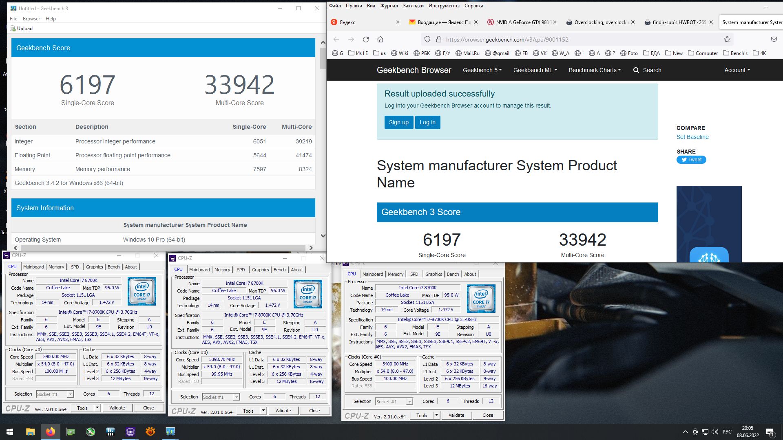The image size is (783, 440).
Task: Switch to Входящие Яндекс Почта tab
Action: coord(443,22)
